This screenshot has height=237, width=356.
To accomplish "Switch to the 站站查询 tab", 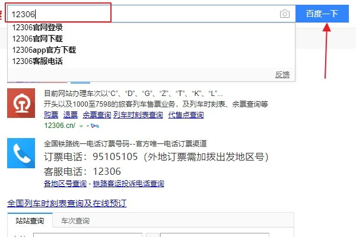I will (30, 220).
